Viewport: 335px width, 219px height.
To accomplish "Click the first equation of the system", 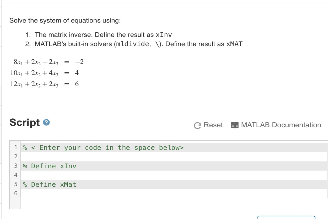I will [48, 62].
